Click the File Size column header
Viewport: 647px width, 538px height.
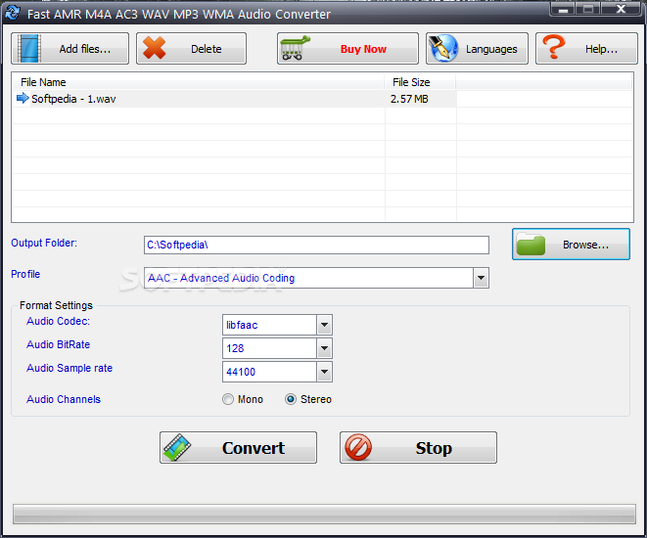[x=420, y=82]
